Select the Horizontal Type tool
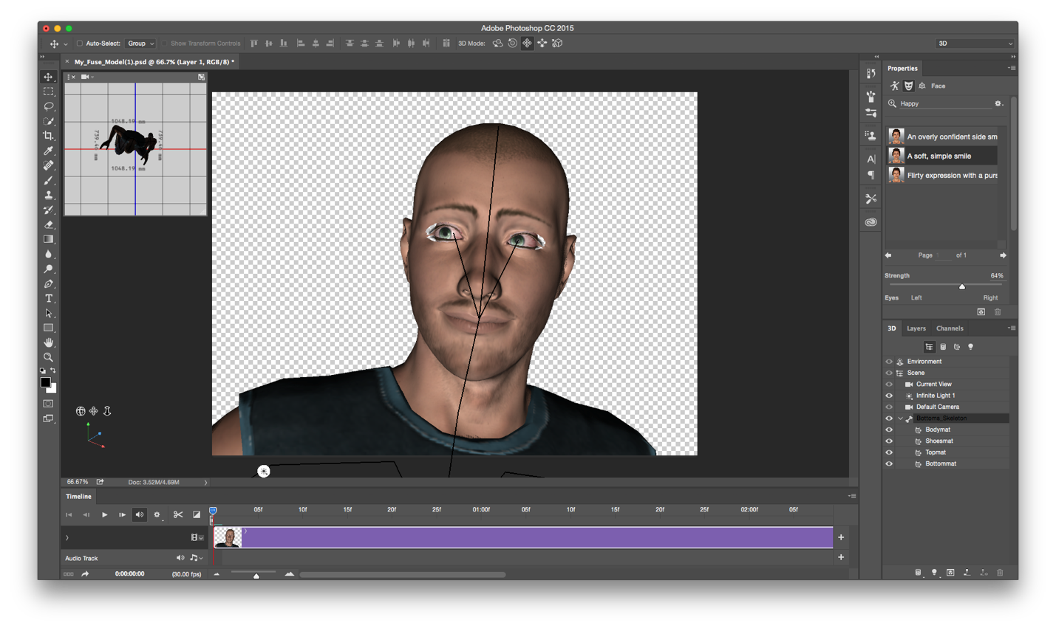Image resolution: width=1056 pixels, height=631 pixels. [x=49, y=298]
